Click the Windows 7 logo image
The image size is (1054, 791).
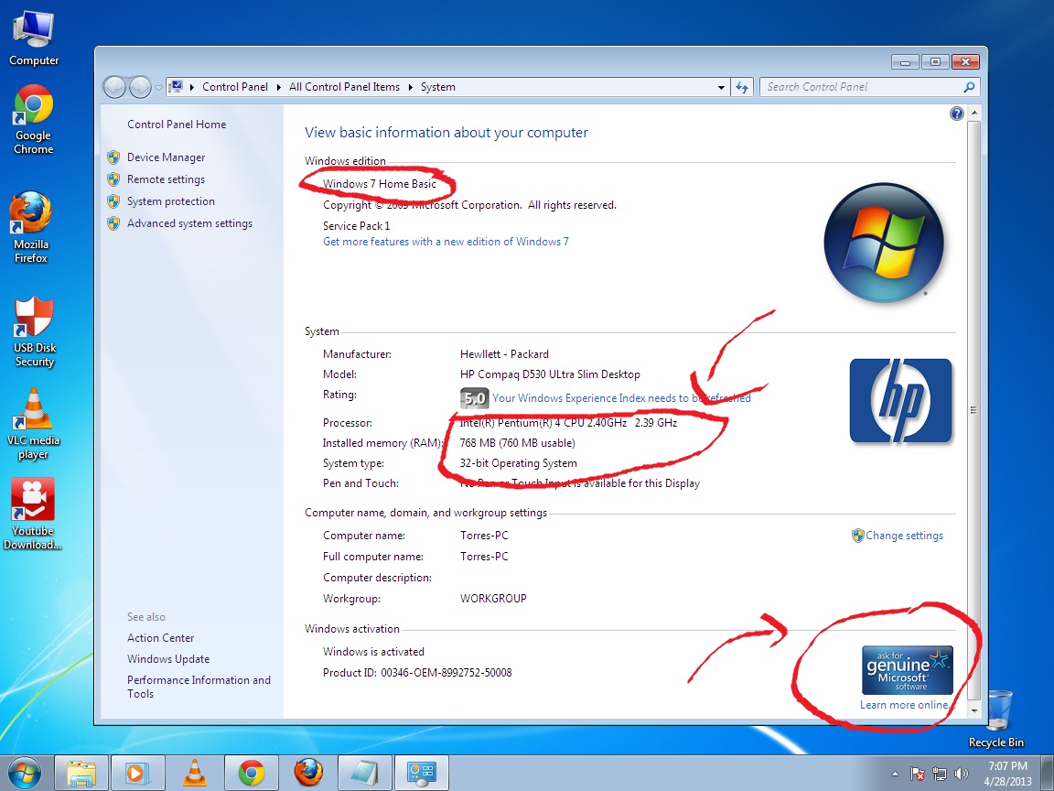click(x=884, y=243)
